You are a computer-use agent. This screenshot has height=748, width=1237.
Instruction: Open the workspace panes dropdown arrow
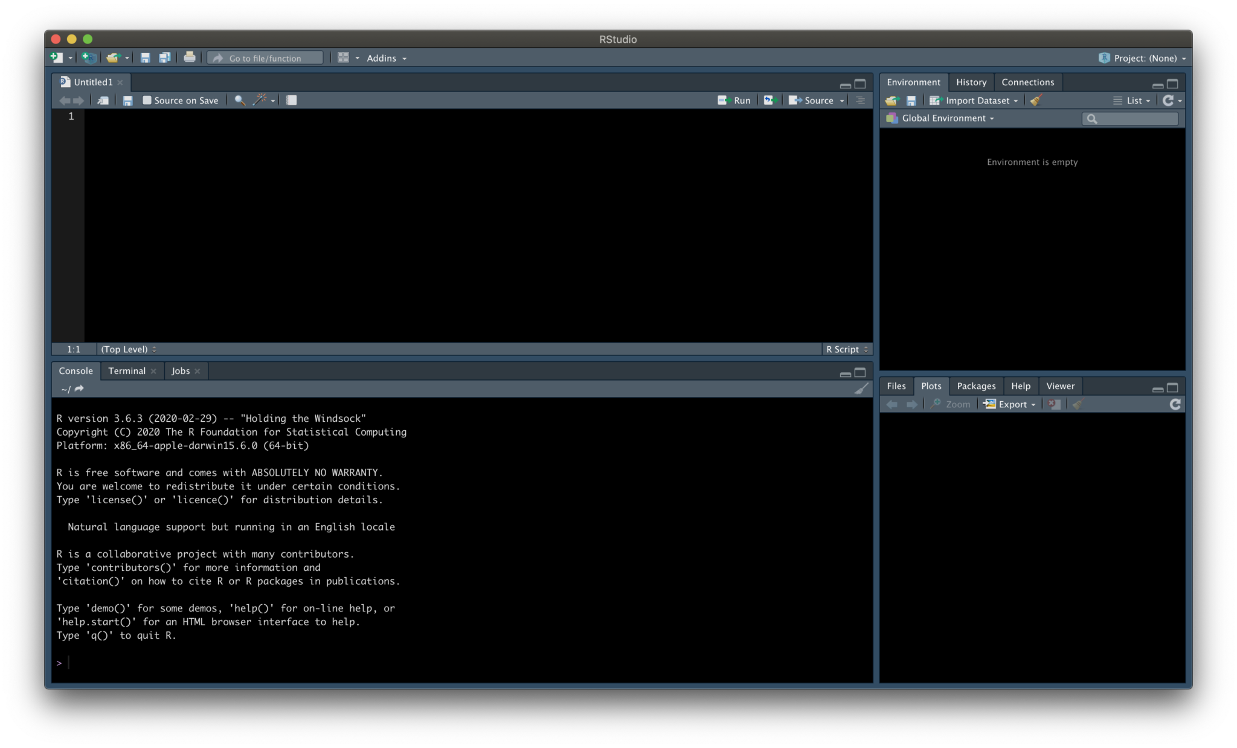[x=358, y=59]
